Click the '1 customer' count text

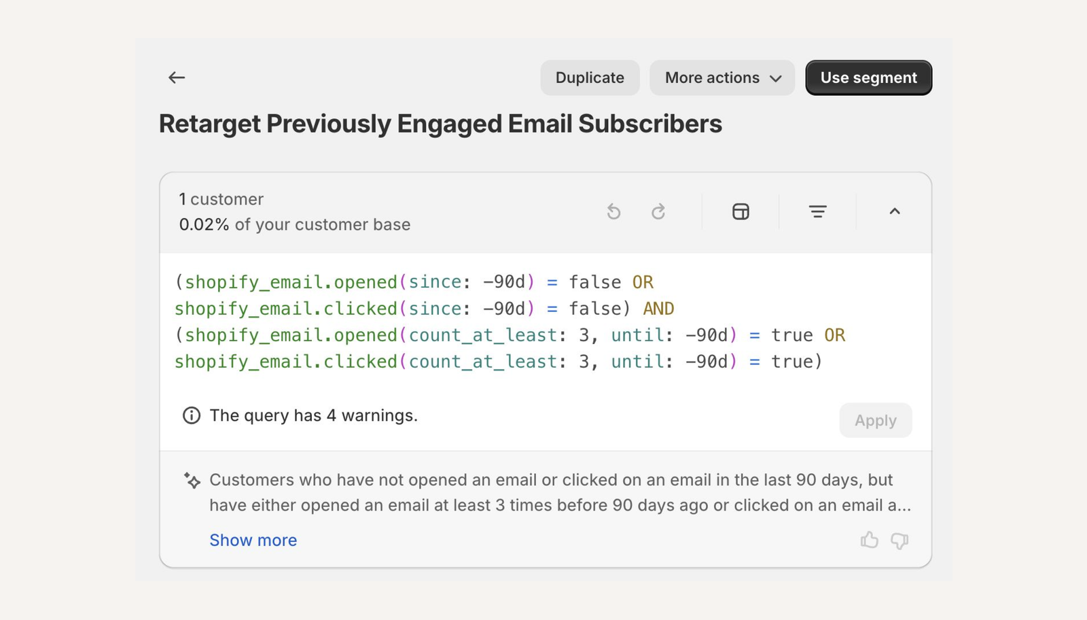coord(221,199)
